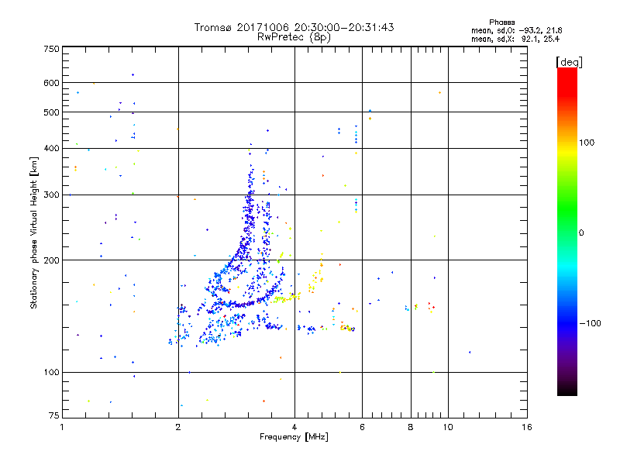The width and height of the screenshot is (620, 465).
Task: Click the x-axis label 'Frequency [MHz]'
Action: [294, 437]
